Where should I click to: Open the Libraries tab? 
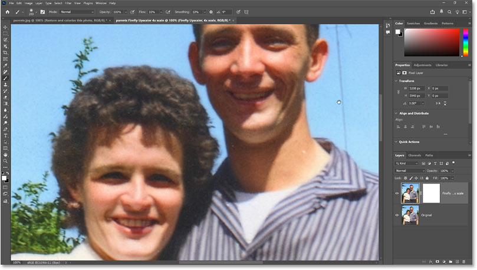click(442, 65)
